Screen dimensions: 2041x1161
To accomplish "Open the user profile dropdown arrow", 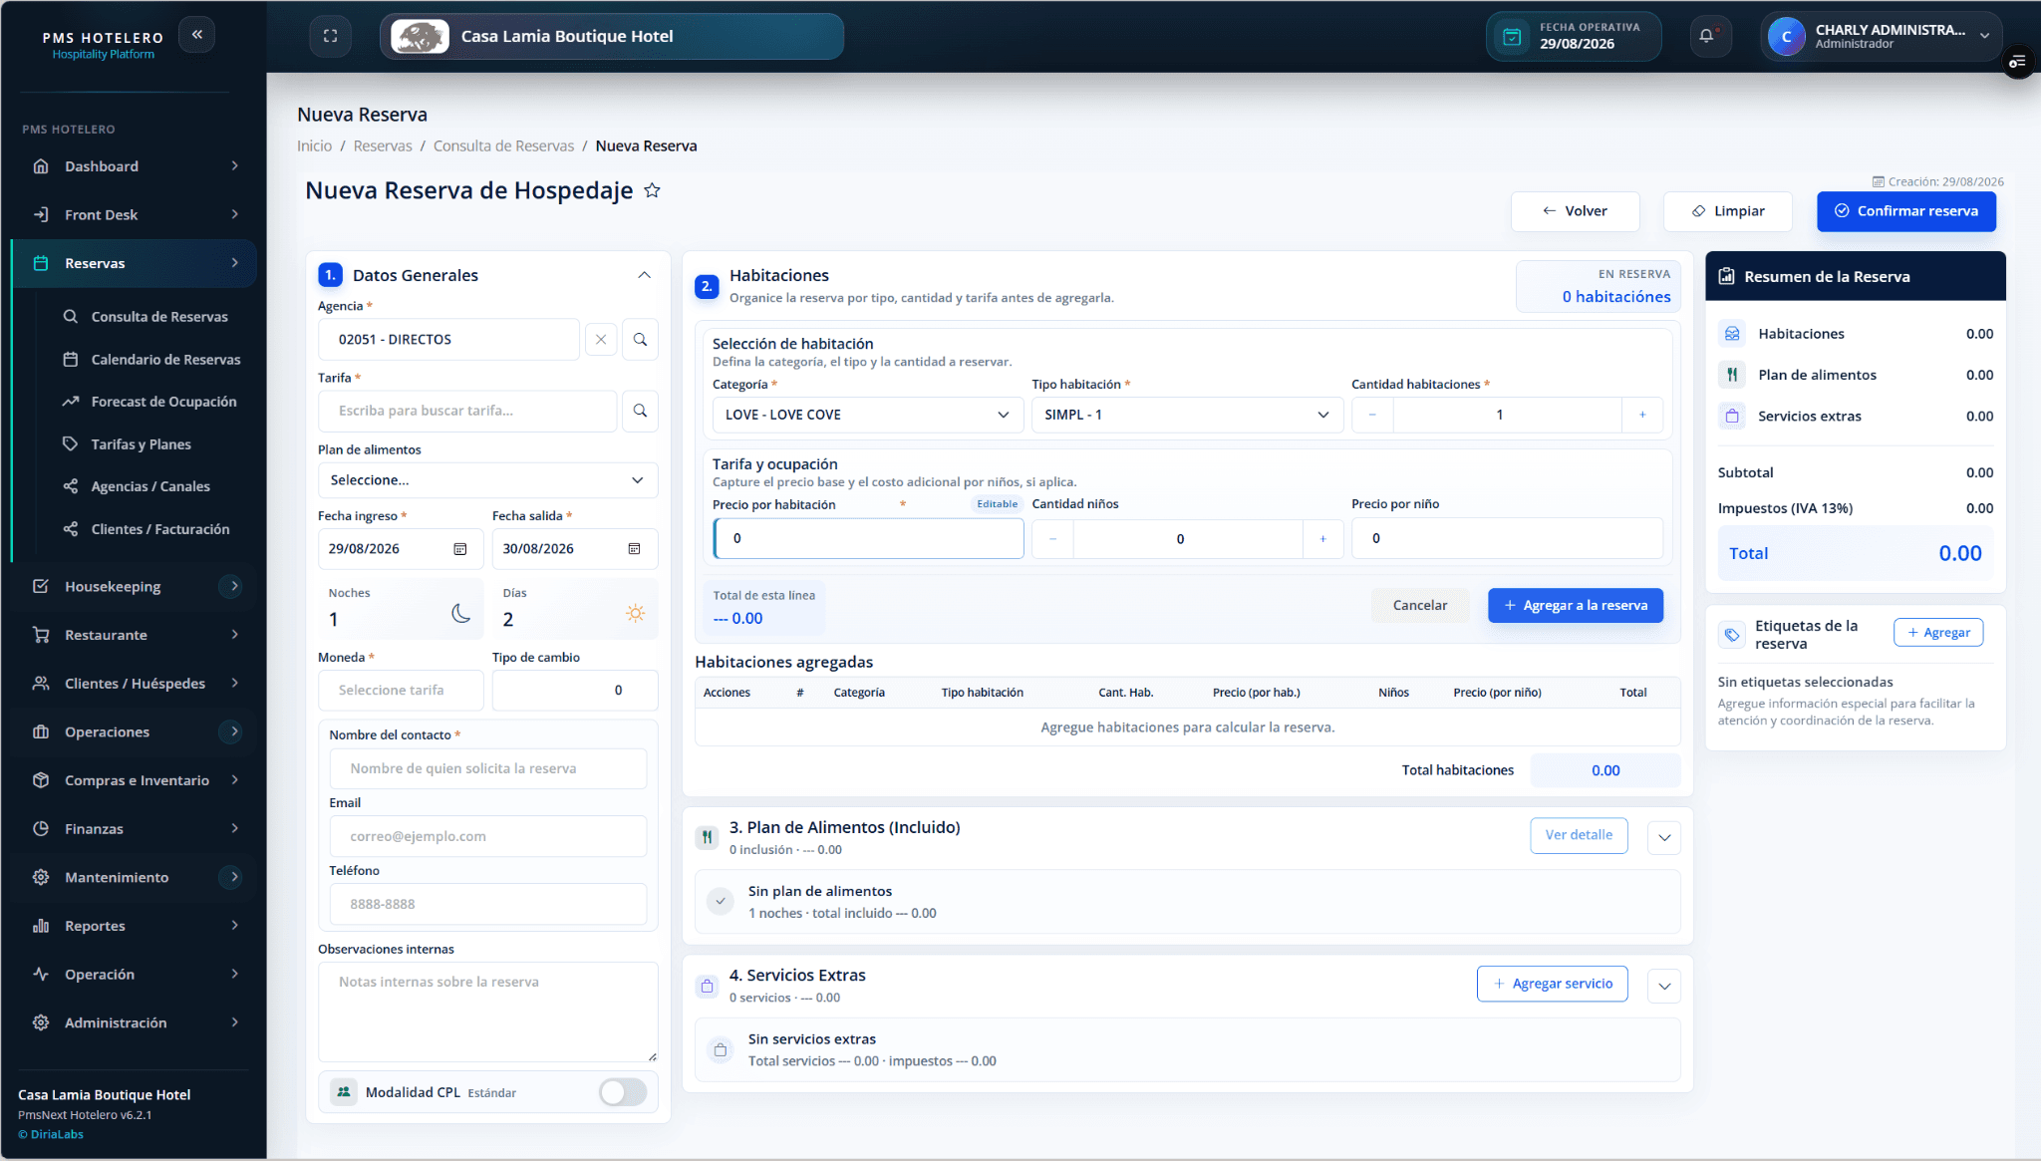I will tap(1984, 36).
